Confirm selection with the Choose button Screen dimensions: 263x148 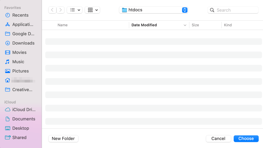tap(246, 138)
